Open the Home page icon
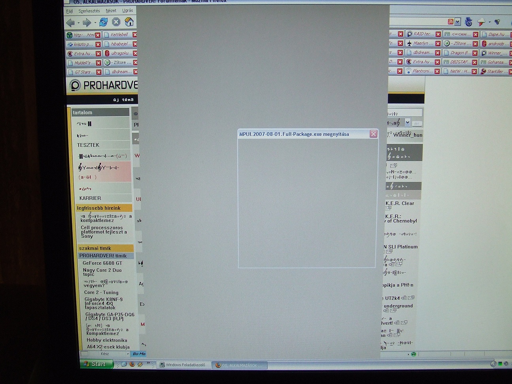The image size is (512, 384). [129, 22]
